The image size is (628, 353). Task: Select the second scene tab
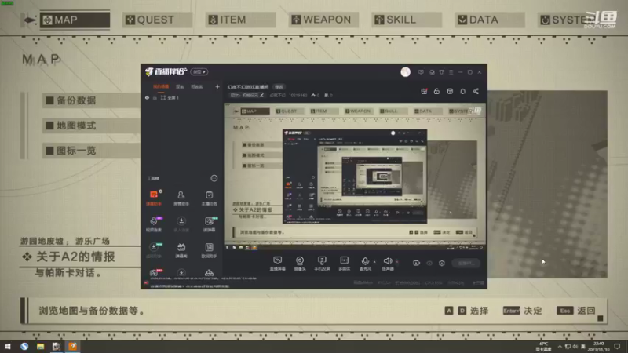point(180,86)
